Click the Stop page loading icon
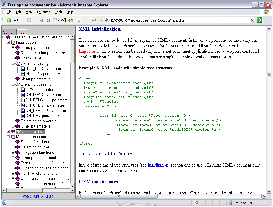 40,20
